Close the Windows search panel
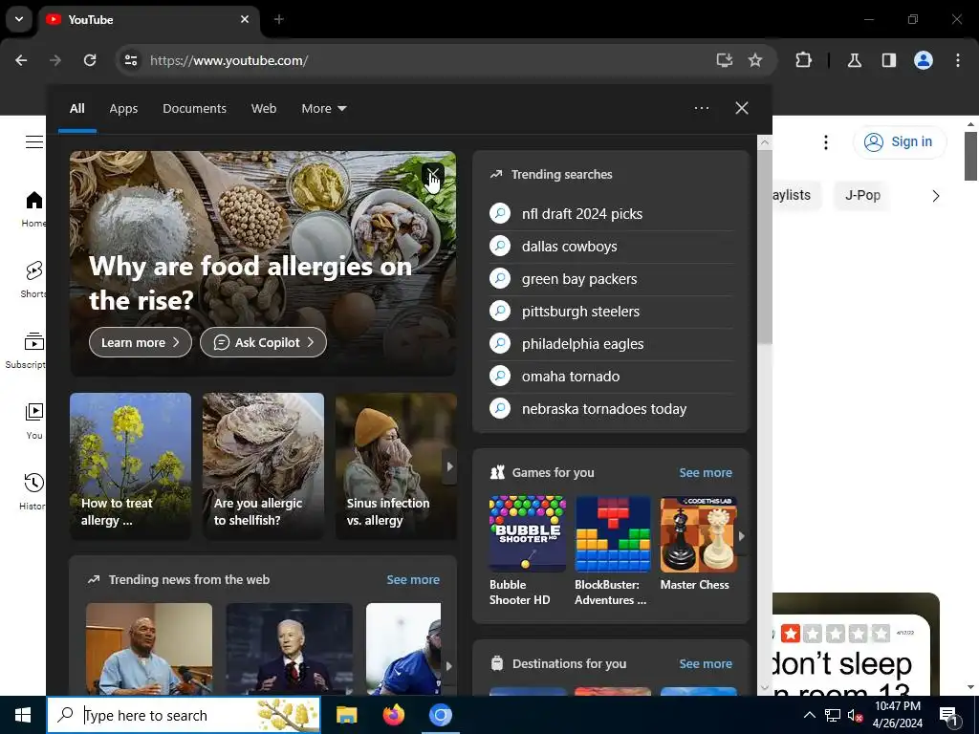This screenshot has height=734, width=979. coord(742,108)
